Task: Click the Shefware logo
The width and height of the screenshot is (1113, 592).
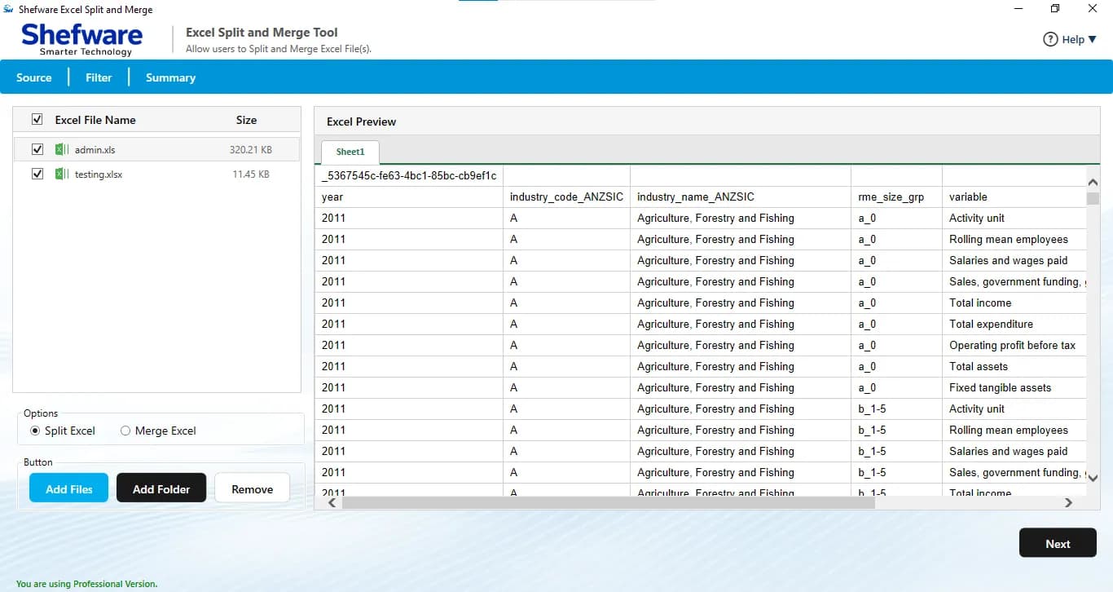Action: tap(81, 39)
